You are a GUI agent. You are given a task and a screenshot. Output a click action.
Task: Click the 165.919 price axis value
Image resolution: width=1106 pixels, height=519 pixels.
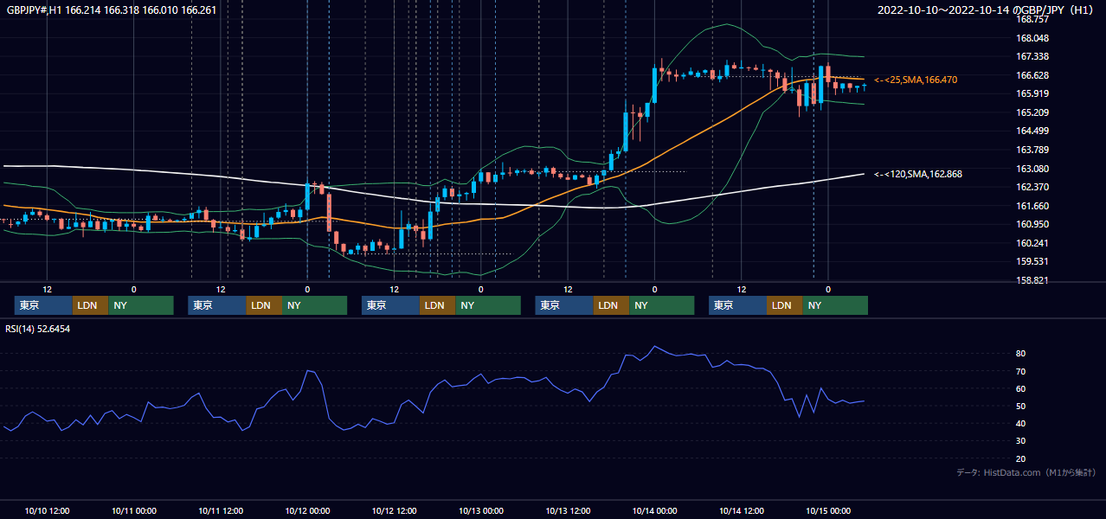1032,93
